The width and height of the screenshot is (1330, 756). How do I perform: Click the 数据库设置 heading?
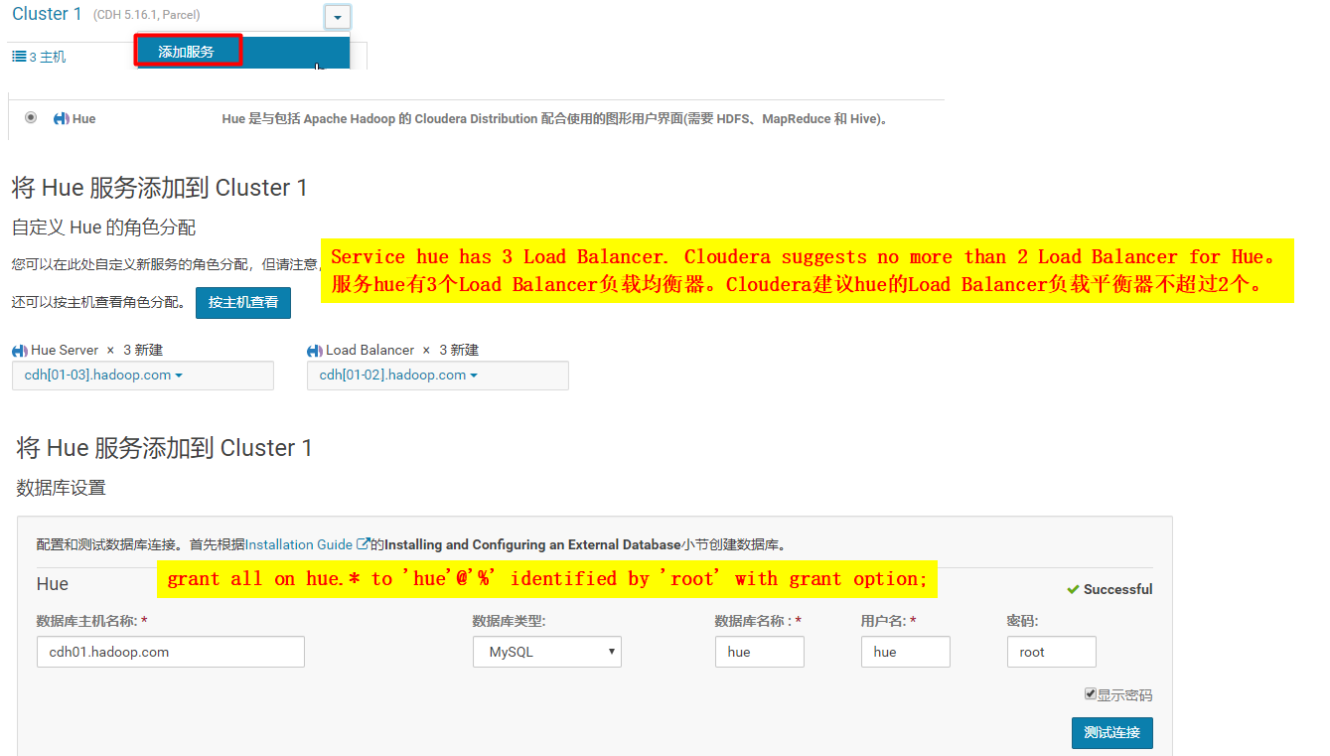(x=61, y=488)
